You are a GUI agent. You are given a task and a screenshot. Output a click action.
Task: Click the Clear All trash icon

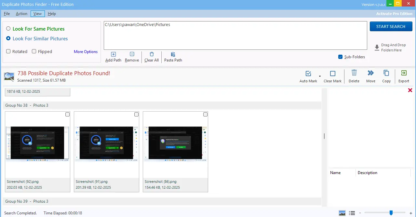152,54
